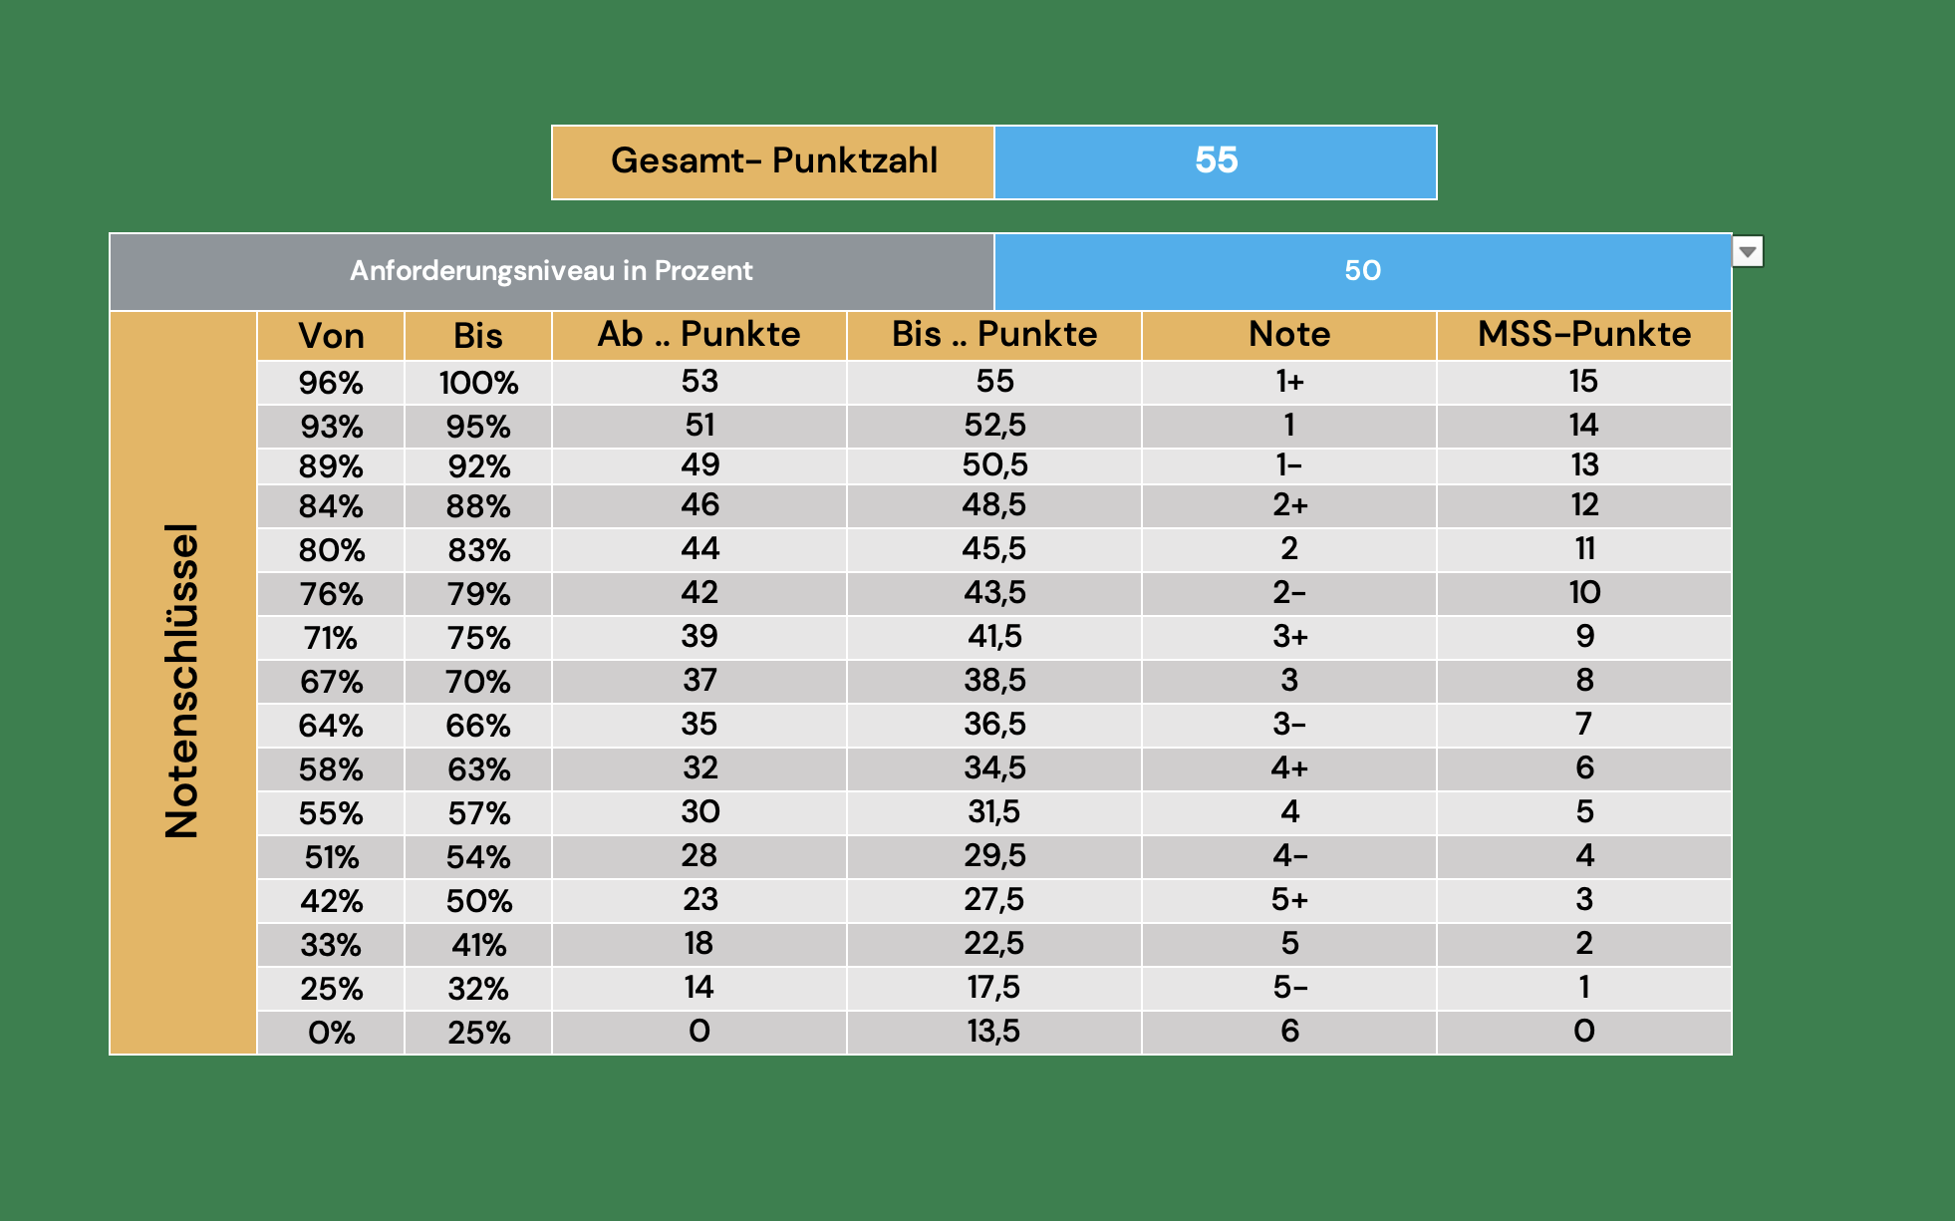Select the Ab .. Punkte header
Image resolution: width=1955 pixels, height=1221 pixels.
tap(698, 335)
